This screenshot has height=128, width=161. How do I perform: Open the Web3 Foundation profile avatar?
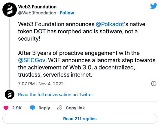click(x=10, y=10)
